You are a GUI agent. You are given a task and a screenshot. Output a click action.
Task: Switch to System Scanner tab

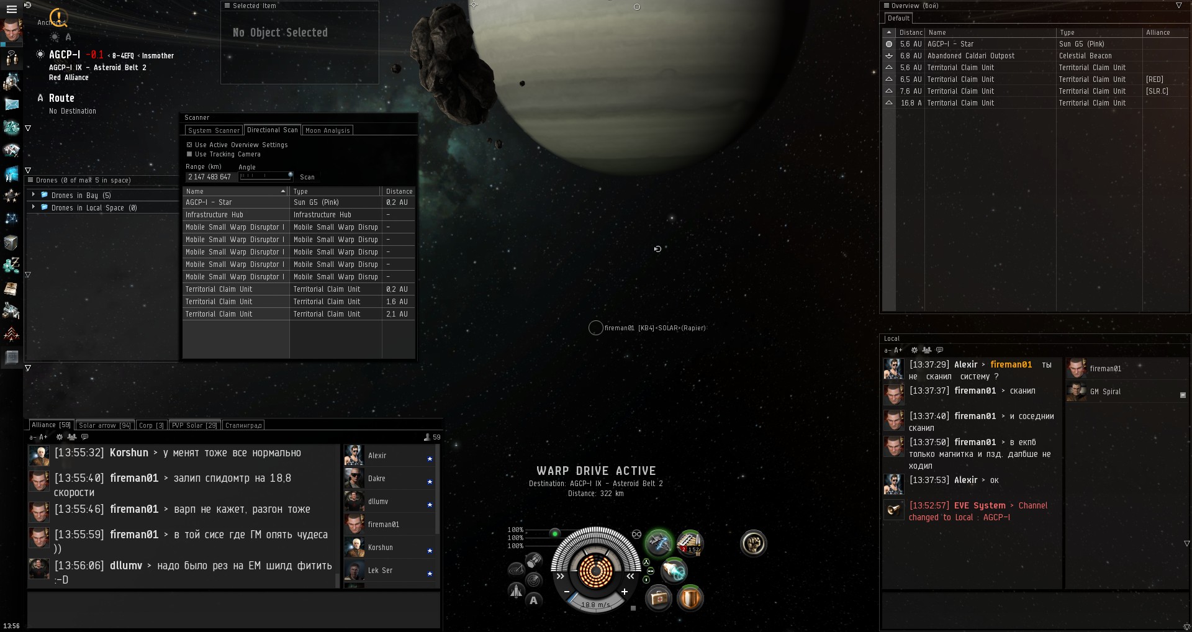pos(214,130)
